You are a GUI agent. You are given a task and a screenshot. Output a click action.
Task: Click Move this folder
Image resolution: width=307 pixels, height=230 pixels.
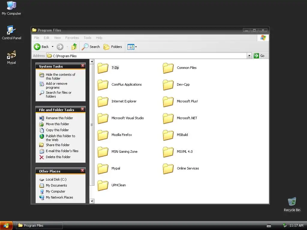(x=54, y=124)
